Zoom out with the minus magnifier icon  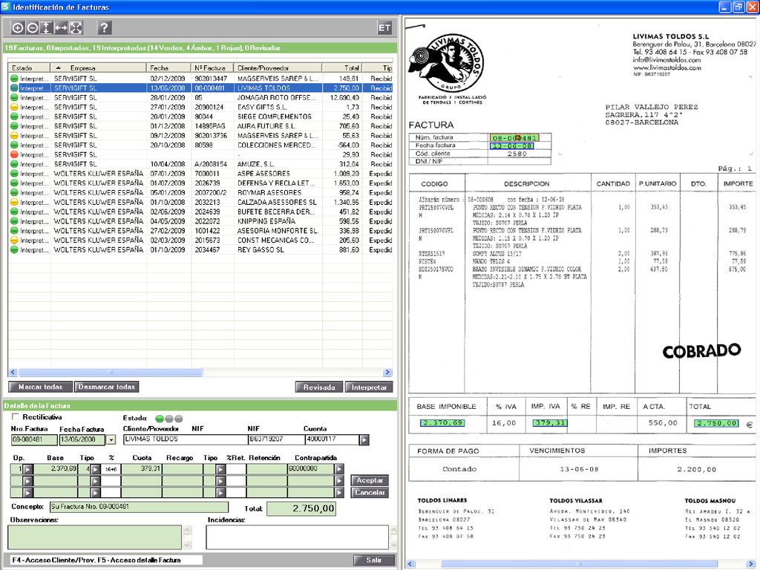pos(32,28)
